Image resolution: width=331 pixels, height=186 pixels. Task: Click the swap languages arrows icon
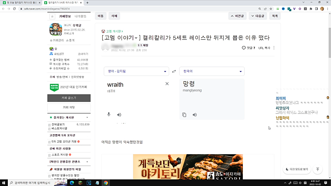[174, 71]
